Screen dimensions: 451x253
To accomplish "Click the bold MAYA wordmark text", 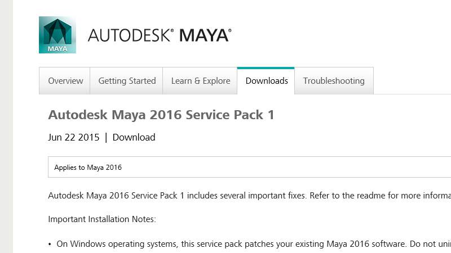I will [203, 35].
